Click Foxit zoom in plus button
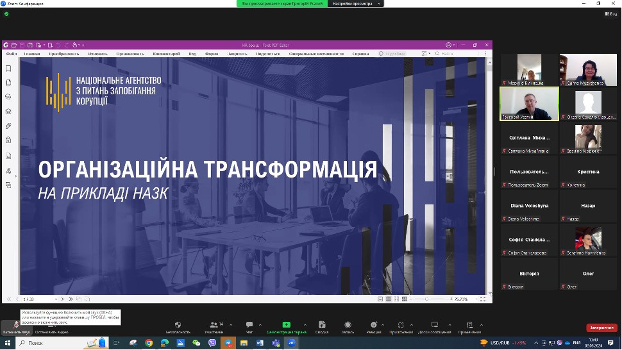Screen dimensions: 622x350 click(x=451, y=299)
